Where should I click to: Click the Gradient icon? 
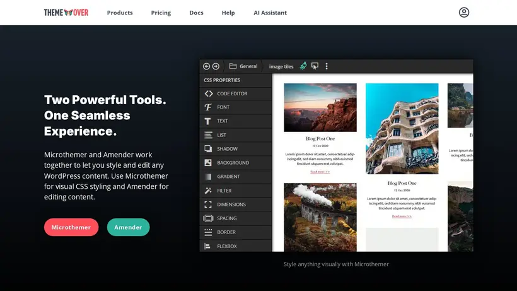207,177
